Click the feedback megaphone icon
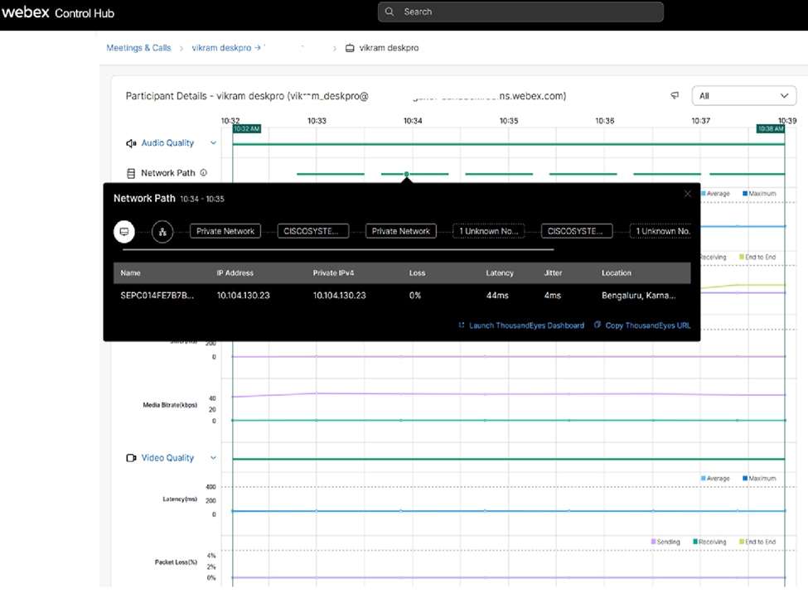The width and height of the screenshot is (808, 593). click(675, 96)
